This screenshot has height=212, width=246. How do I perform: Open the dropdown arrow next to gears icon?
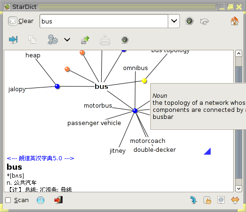click(67, 40)
